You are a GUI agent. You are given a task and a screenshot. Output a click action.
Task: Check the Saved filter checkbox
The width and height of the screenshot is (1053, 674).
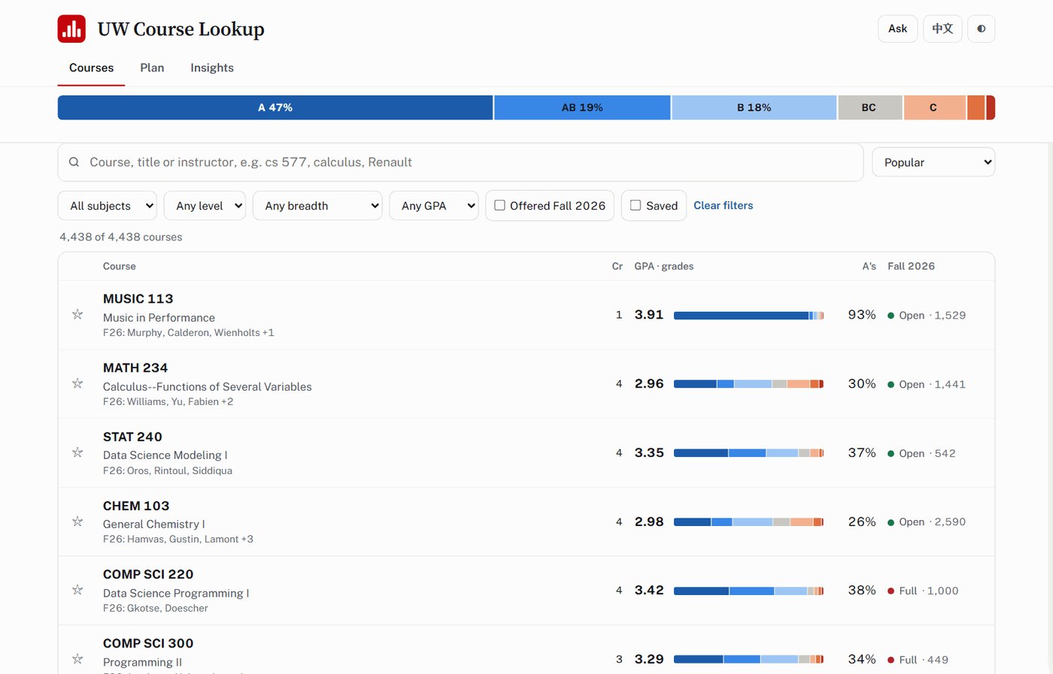pyautogui.click(x=636, y=205)
